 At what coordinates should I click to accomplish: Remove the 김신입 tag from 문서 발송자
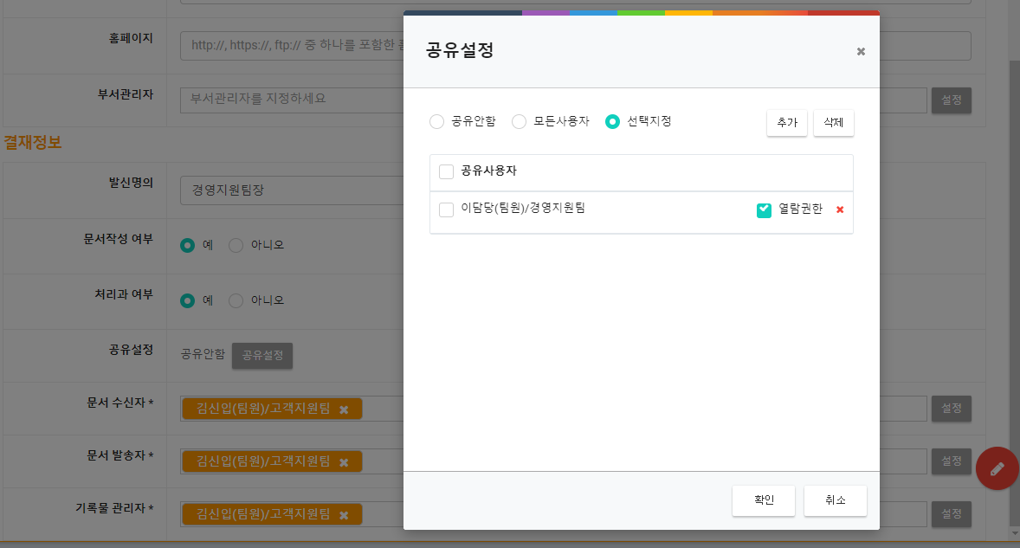pos(344,462)
